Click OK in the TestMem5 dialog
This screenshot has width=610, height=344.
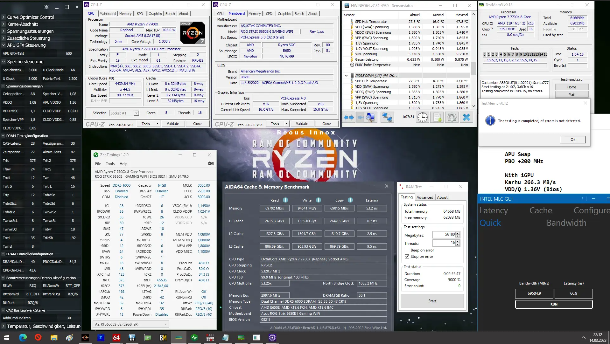pos(573,140)
